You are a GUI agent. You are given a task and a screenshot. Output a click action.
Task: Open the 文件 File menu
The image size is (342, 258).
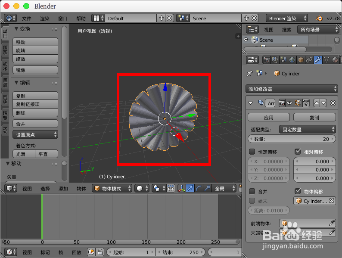click(27, 19)
